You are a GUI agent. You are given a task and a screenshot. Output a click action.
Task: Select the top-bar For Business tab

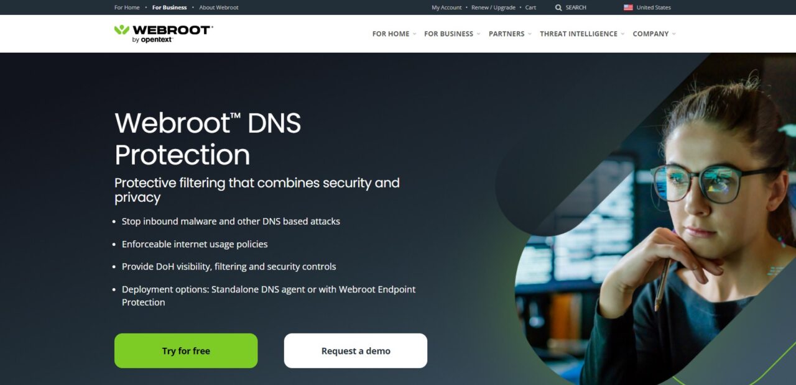[169, 7]
